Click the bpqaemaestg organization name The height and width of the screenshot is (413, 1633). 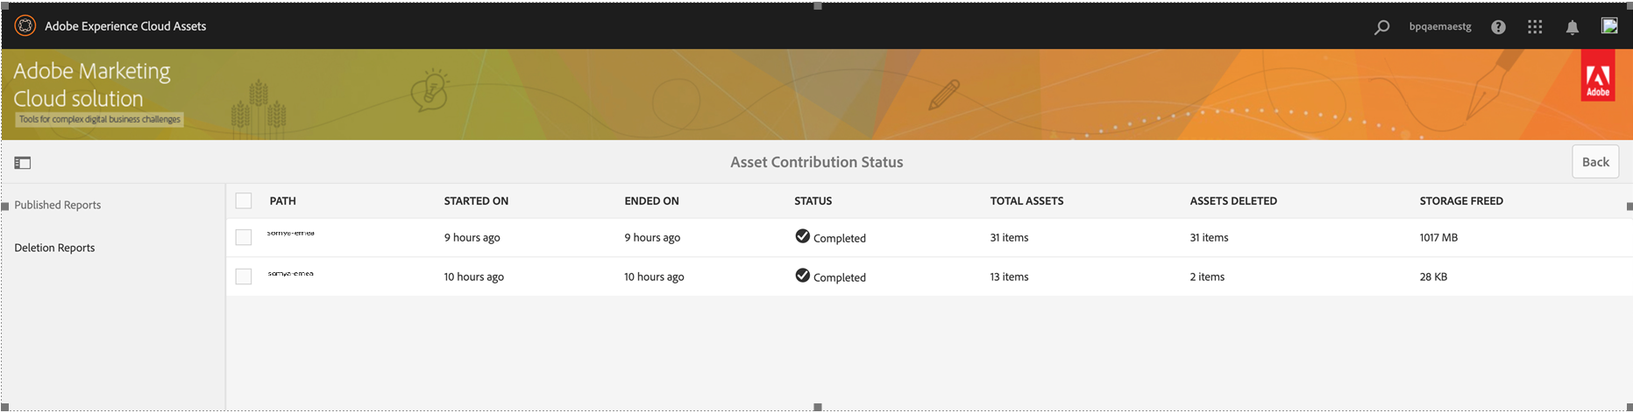click(1440, 26)
